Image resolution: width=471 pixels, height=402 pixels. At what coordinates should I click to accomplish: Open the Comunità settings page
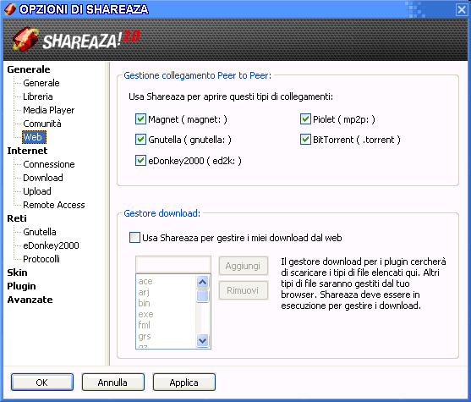[42, 124]
